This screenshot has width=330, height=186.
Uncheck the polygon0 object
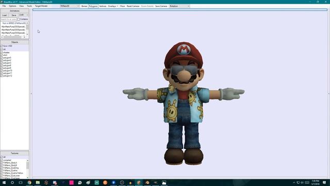click(2, 57)
